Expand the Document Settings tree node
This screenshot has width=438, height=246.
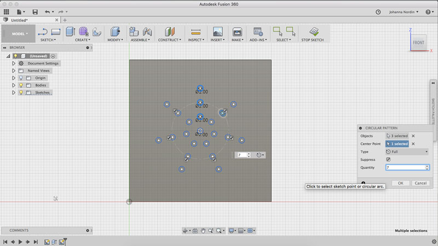(x=14, y=63)
